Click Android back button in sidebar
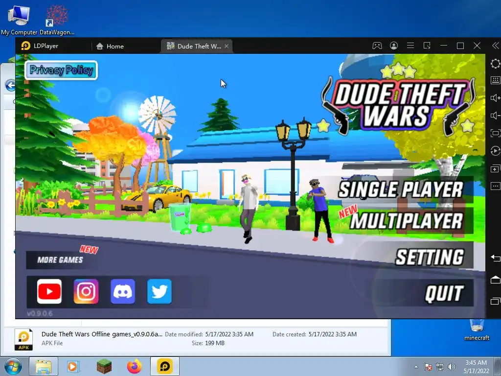This screenshot has height=376, width=501. point(495,258)
